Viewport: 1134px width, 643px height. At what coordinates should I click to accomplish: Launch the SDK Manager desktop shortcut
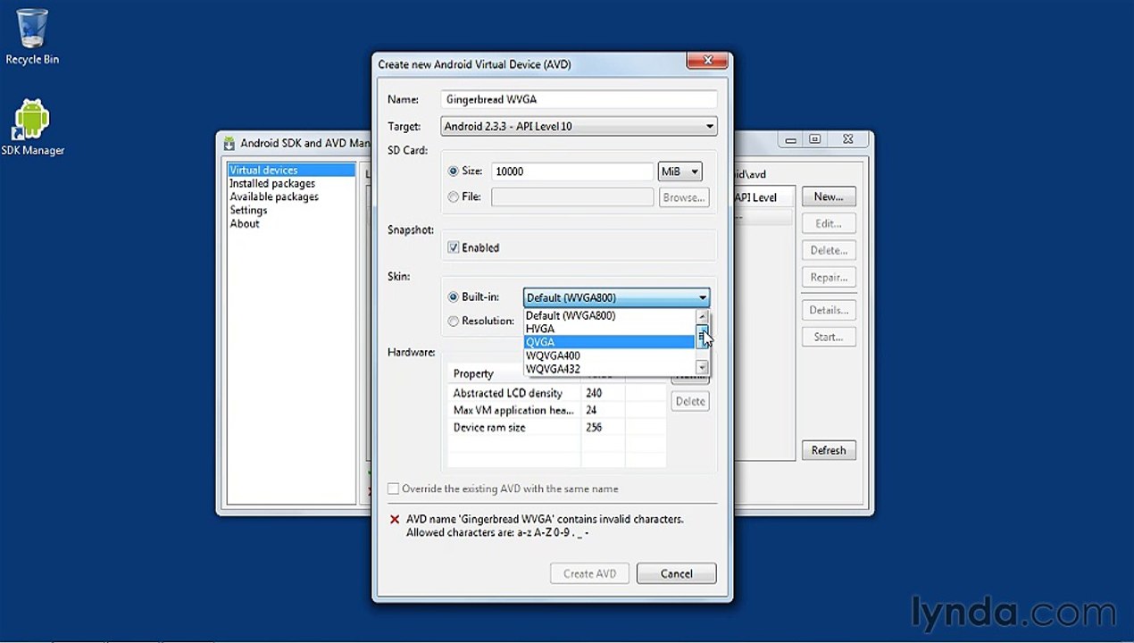coord(32,127)
